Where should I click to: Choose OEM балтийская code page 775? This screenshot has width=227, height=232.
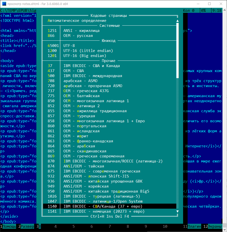point(110,96)
